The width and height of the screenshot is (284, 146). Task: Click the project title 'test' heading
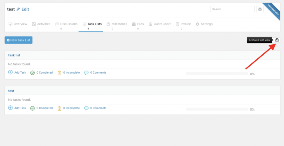11,9
